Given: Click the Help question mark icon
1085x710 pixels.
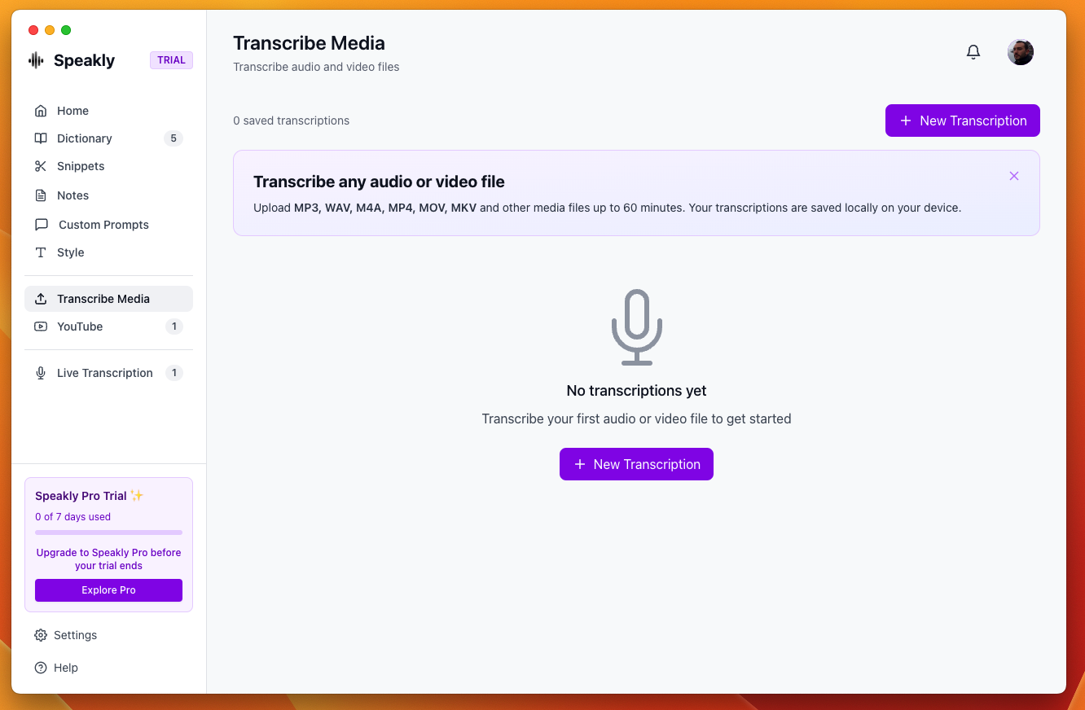Looking at the screenshot, I should (40, 668).
